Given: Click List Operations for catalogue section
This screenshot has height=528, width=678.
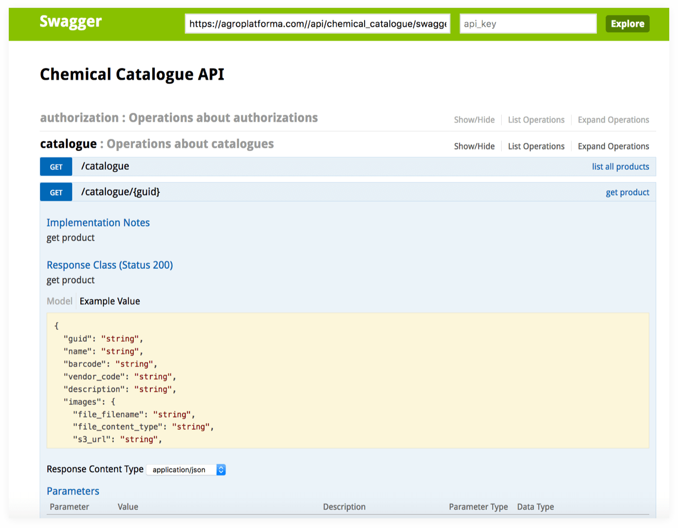Looking at the screenshot, I should point(536,146).
